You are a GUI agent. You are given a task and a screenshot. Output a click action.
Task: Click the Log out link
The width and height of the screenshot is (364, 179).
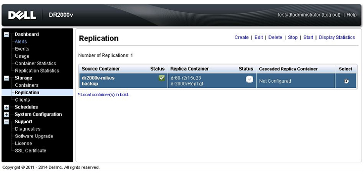tap(331, 15)
